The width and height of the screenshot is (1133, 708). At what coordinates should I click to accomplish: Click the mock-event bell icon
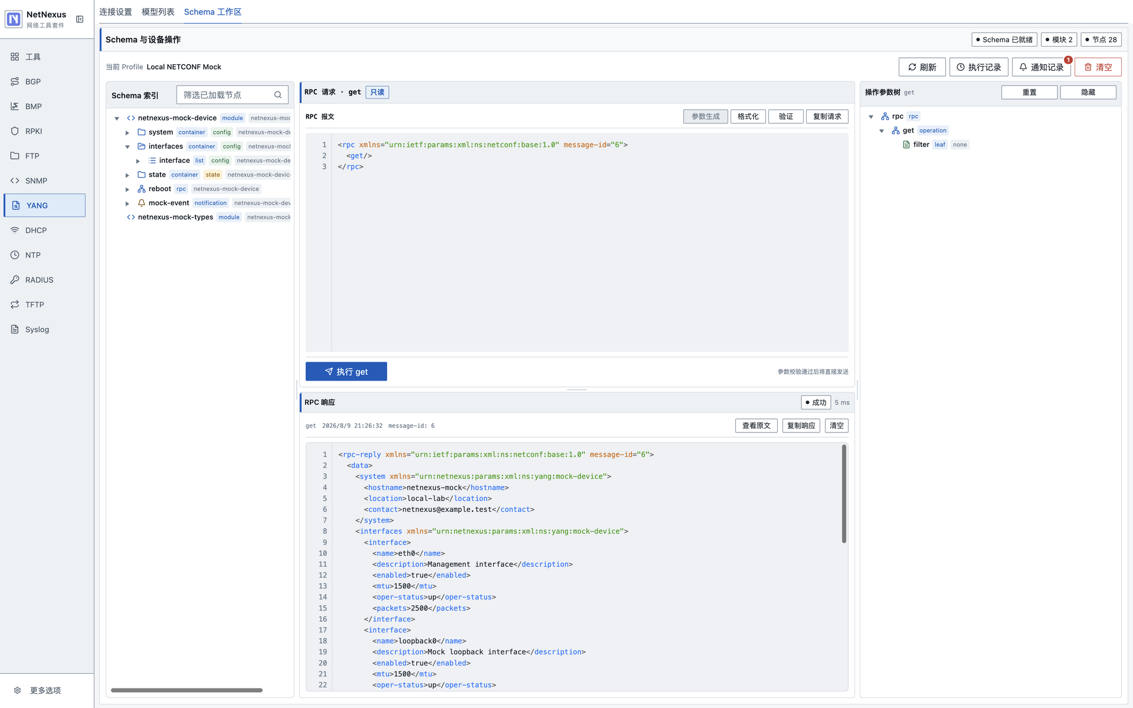pyautogui.click(x=142, y=203)
